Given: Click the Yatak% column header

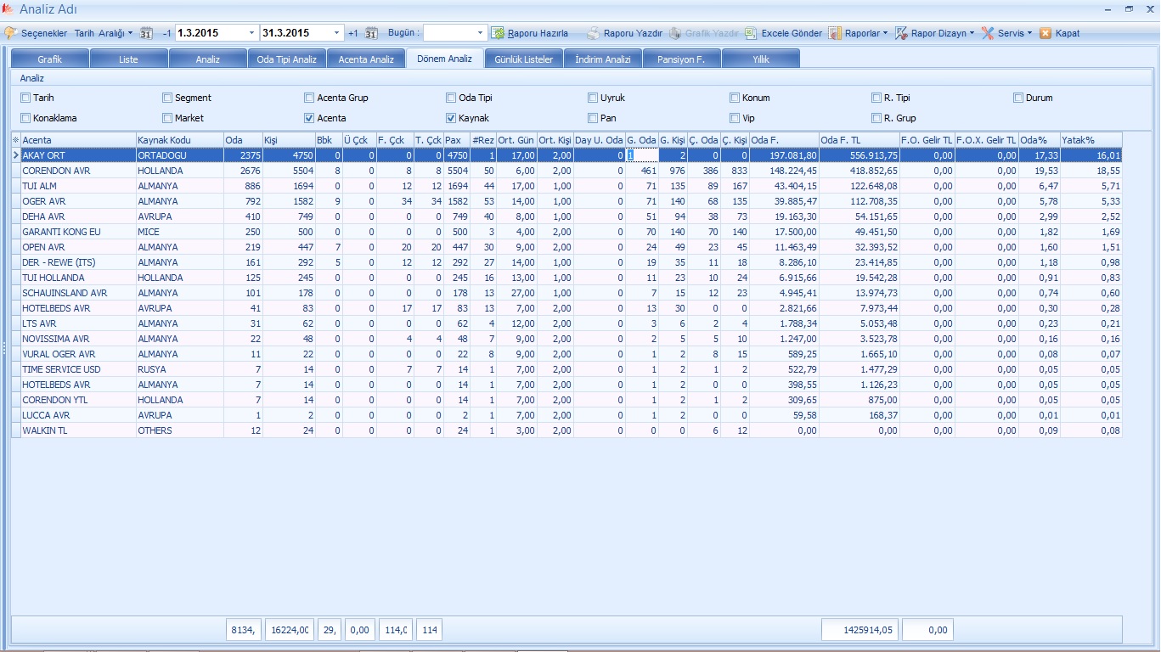Looking at the screenshot, I should point(1091,139).
